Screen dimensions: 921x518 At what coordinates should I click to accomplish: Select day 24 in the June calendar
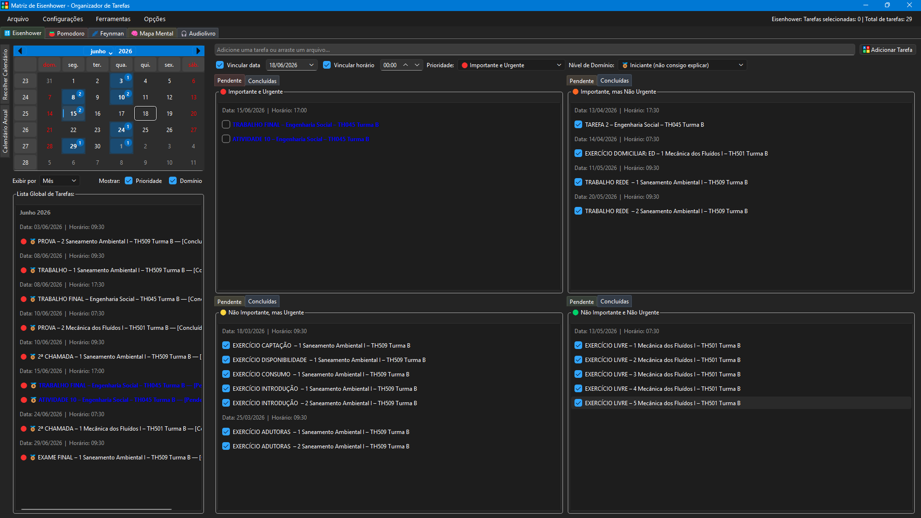click(x=121, y=130)
